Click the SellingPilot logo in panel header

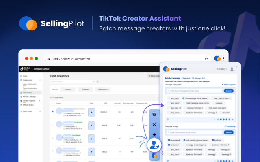point(175,69)
